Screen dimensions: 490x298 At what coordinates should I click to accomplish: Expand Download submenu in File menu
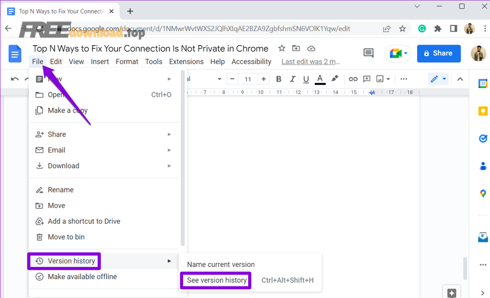105,166
